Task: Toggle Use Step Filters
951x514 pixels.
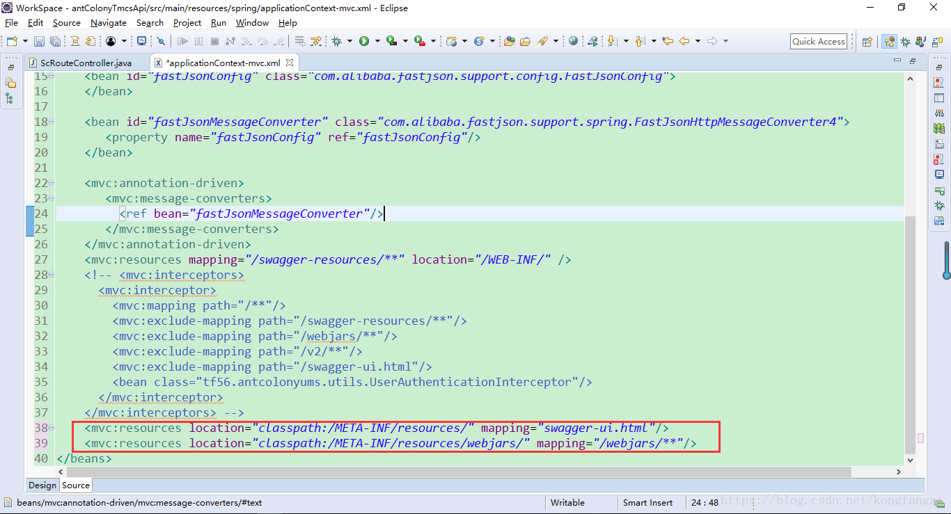Action: pyautogui.click(x=316, y=41)
